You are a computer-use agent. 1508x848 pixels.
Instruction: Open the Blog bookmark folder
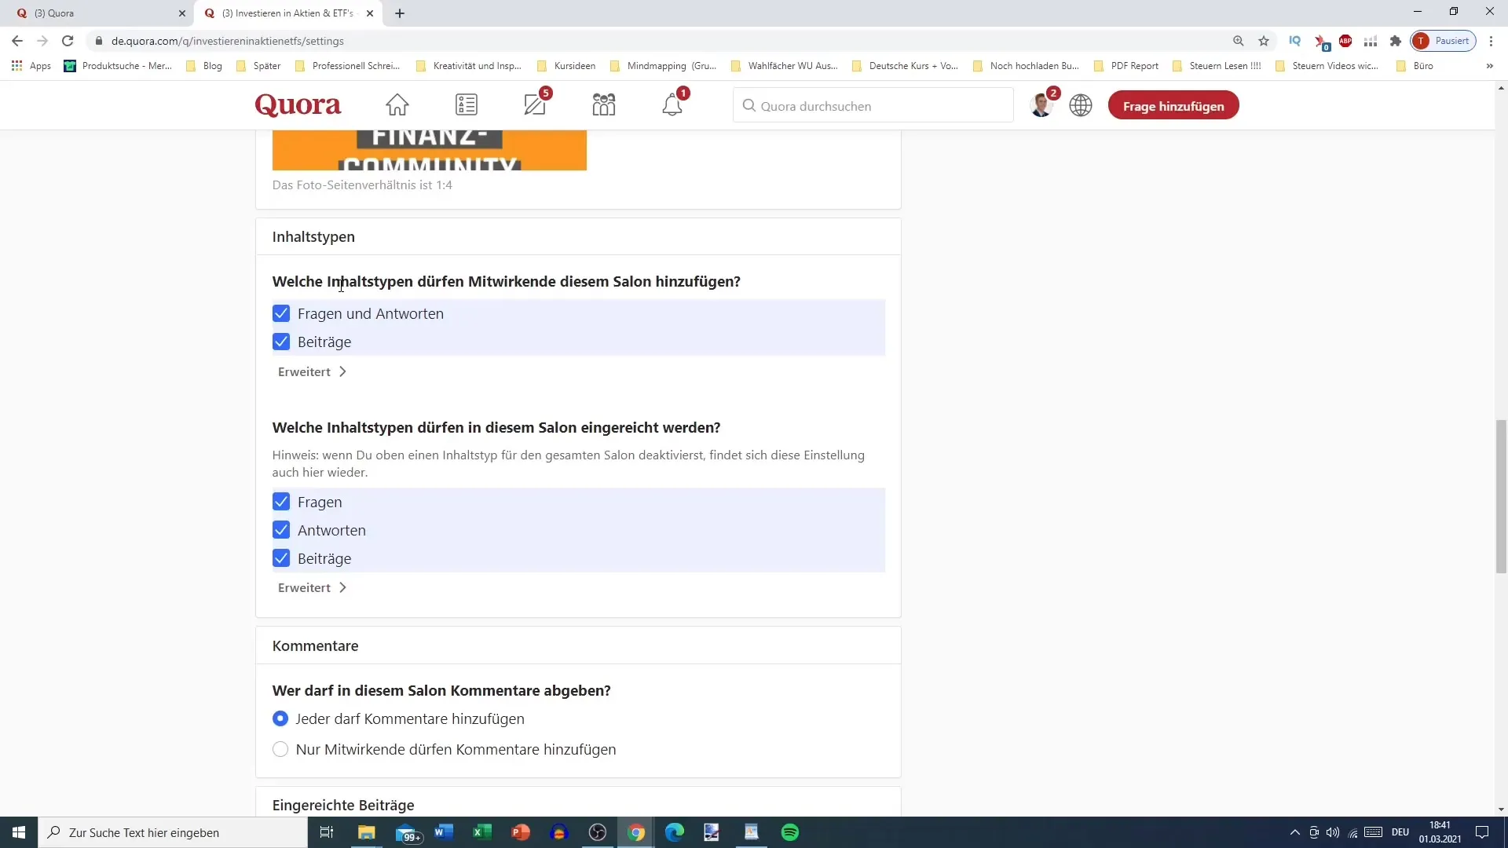(204, 66)
